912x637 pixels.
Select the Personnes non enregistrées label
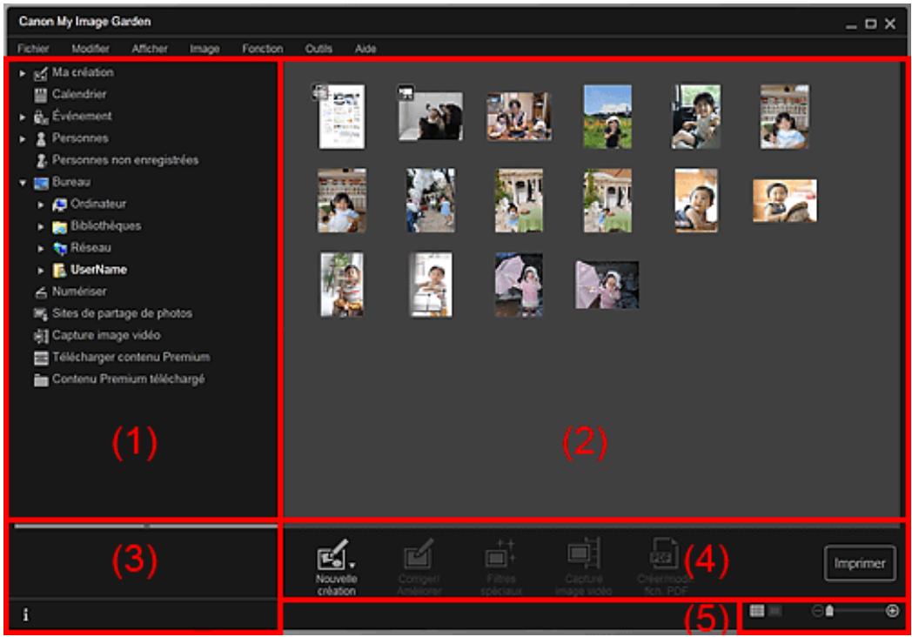click(x=125, y=160)
